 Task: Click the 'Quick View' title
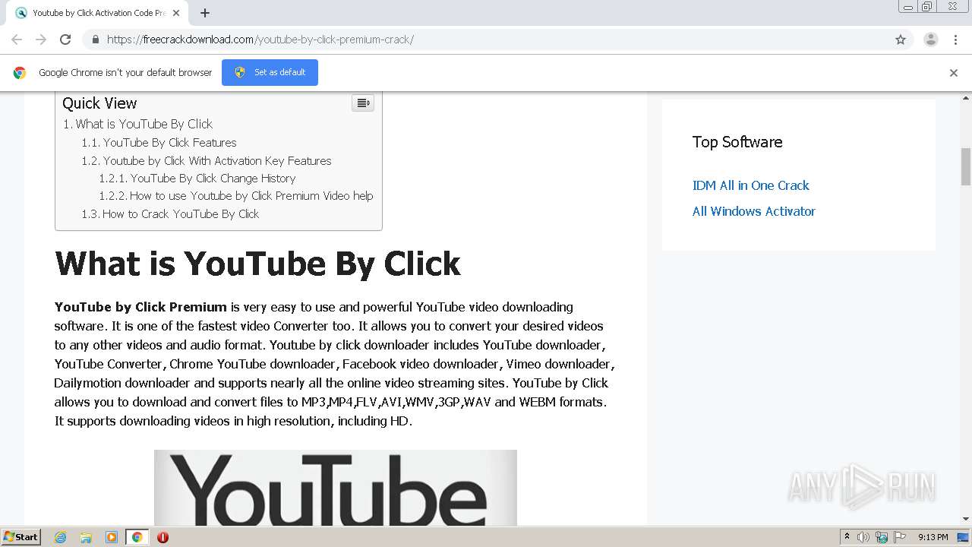coord(99,103)
